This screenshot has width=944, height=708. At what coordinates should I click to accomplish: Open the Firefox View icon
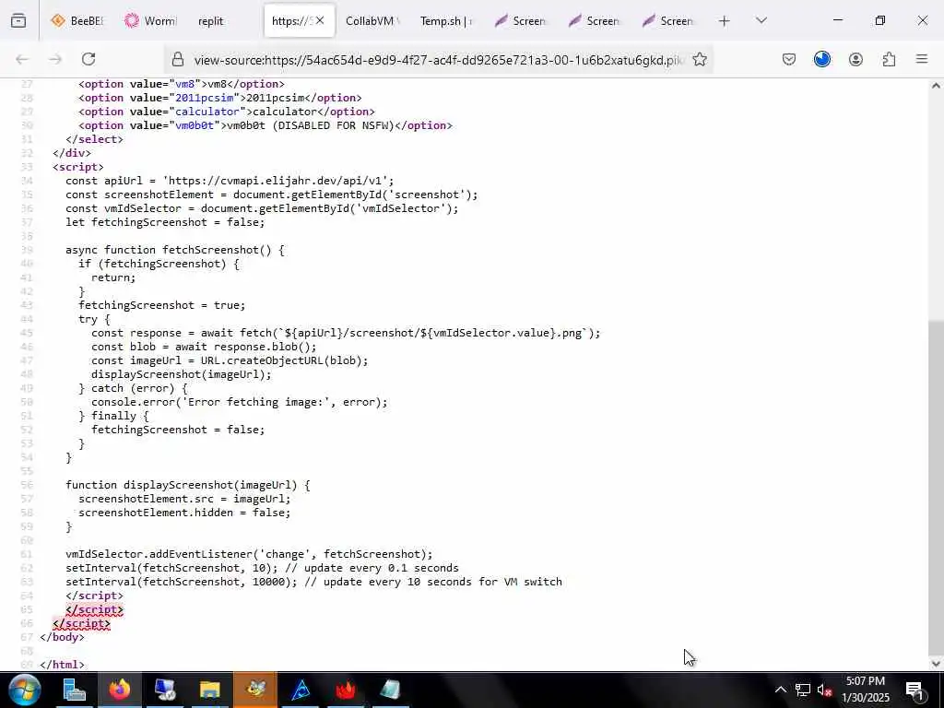click(18, 21)
